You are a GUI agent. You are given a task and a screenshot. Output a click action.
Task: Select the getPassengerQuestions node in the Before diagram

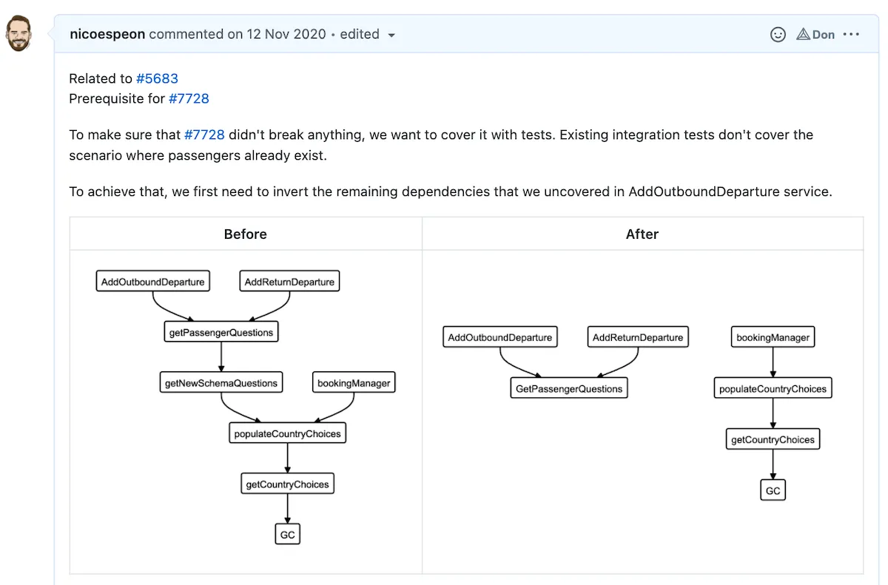(x=221, y=332)
